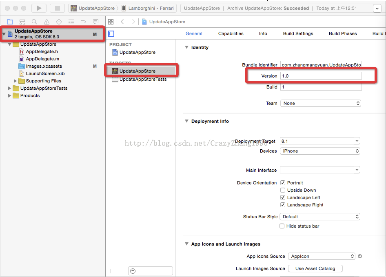The height and width of the screenshot is (277, 386).
Task: Select AppDelegate.m in the navigator
Action: click(x=42, y=59)
